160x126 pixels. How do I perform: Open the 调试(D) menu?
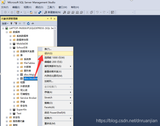[39, 7]
